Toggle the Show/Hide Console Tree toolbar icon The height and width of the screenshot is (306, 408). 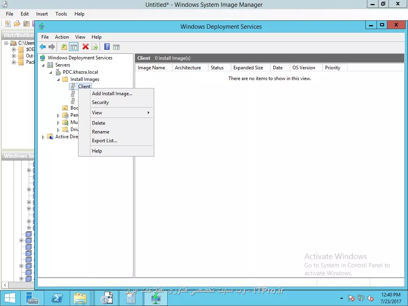click(x=74, y=47)
